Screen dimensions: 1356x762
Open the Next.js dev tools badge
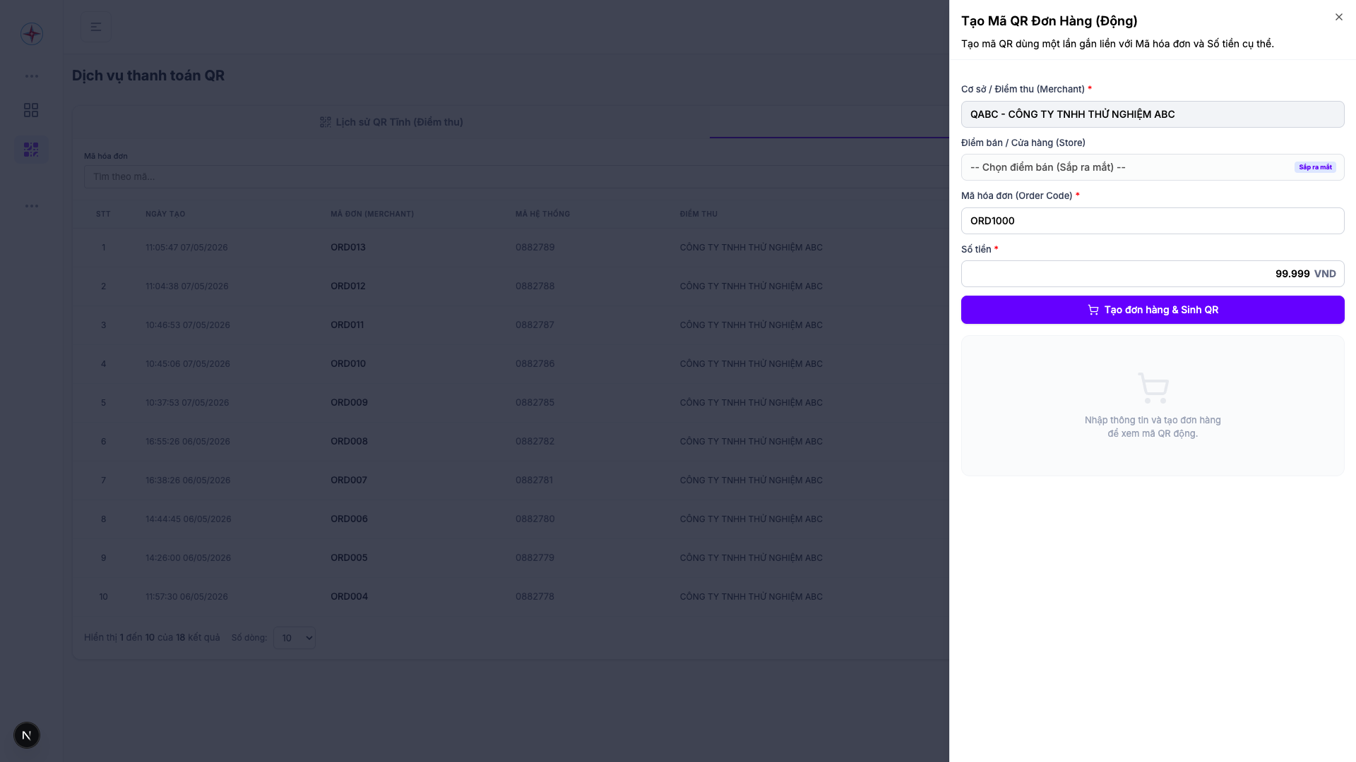point(27,735)
